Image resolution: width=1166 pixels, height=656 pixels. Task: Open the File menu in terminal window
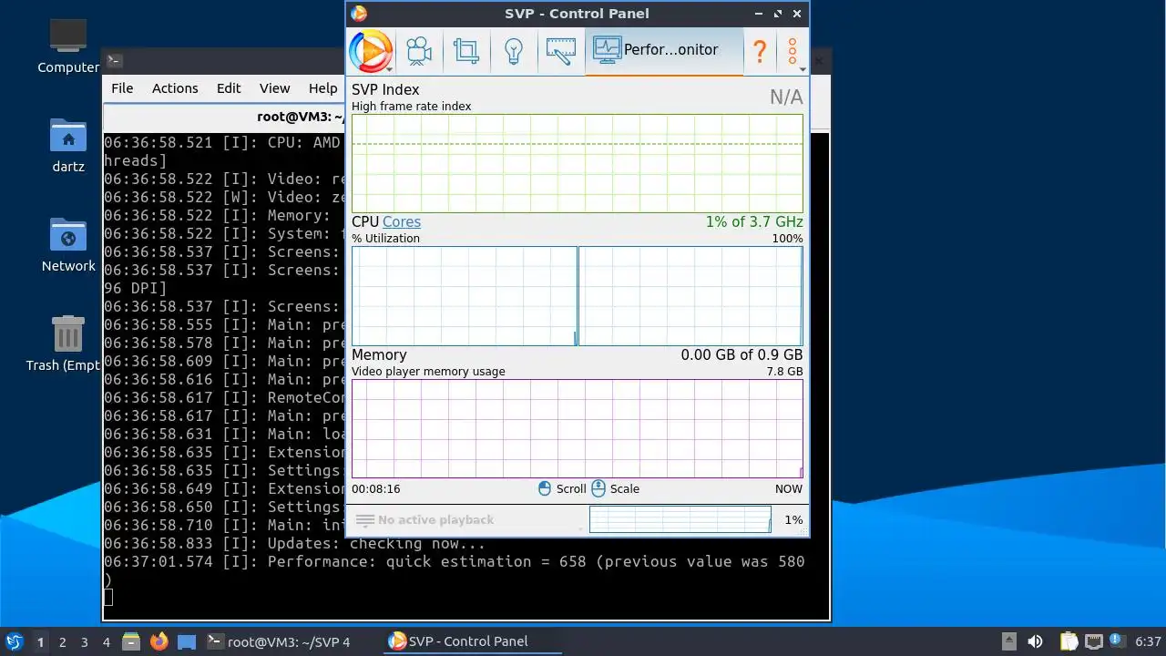click(x=122, y=88)
